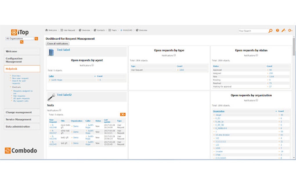This screenshot has height=185, width=296.
Task: Toggle Notifications checkbox under Open requests by agent
Action: 93,65
